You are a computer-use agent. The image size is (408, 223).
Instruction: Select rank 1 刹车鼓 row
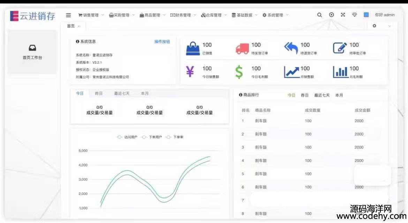pos(310,121)
